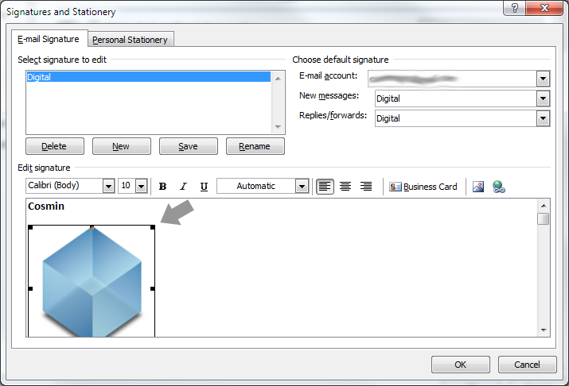Insert a Business Card
The width and height of the screenshot is (569, 386).
(x=423, y=187)
